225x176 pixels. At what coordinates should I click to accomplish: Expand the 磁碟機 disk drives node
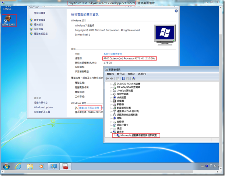pos(111,122)
